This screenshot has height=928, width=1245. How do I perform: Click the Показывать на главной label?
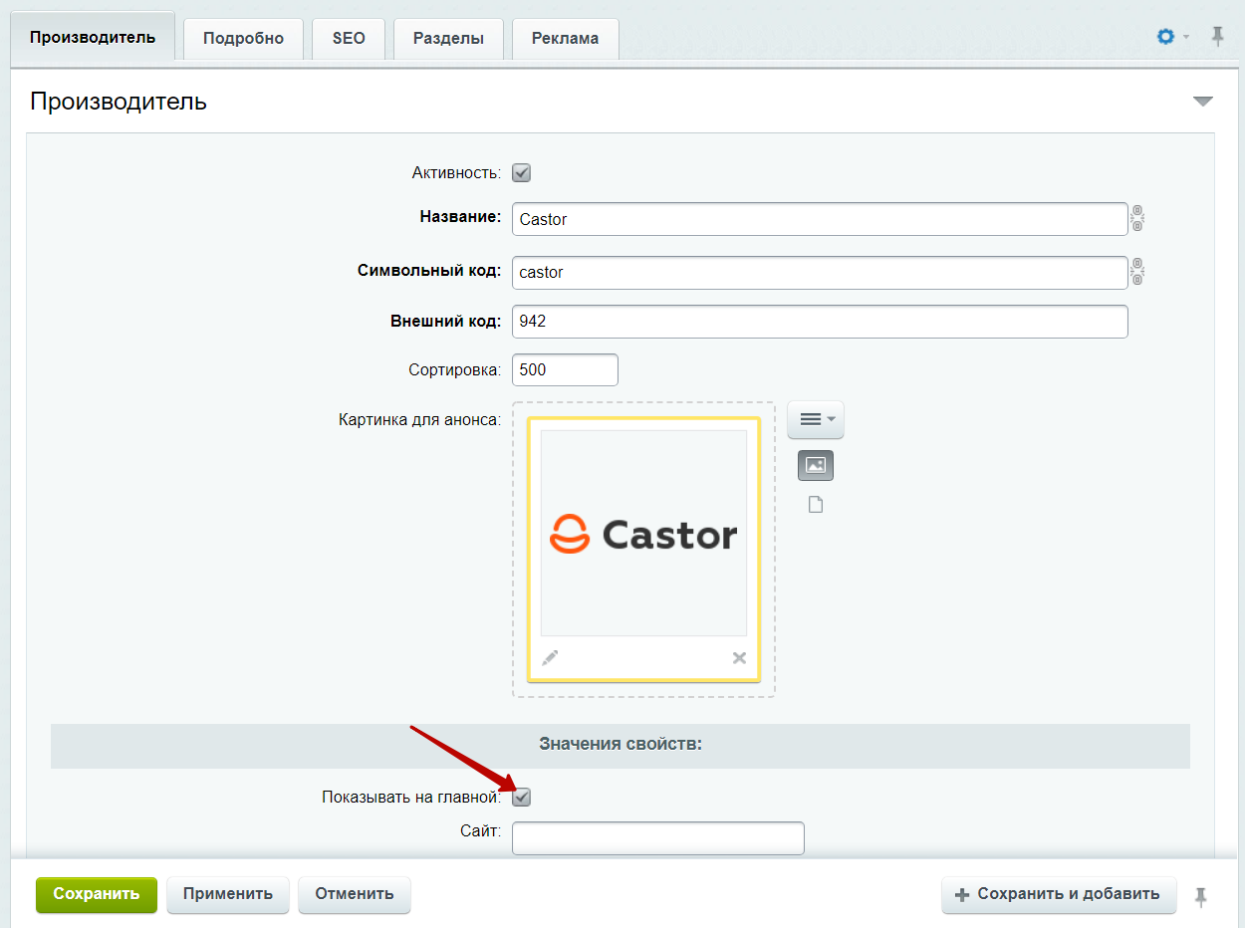pos(411,797)
